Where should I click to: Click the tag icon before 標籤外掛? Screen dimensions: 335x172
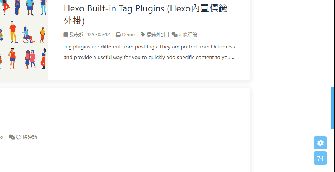[143, 35]
